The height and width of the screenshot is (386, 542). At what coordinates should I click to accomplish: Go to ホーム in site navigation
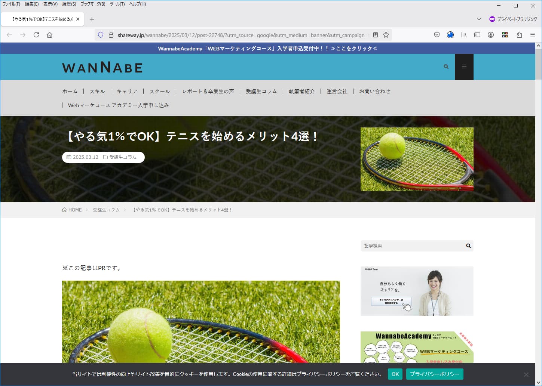70,91
